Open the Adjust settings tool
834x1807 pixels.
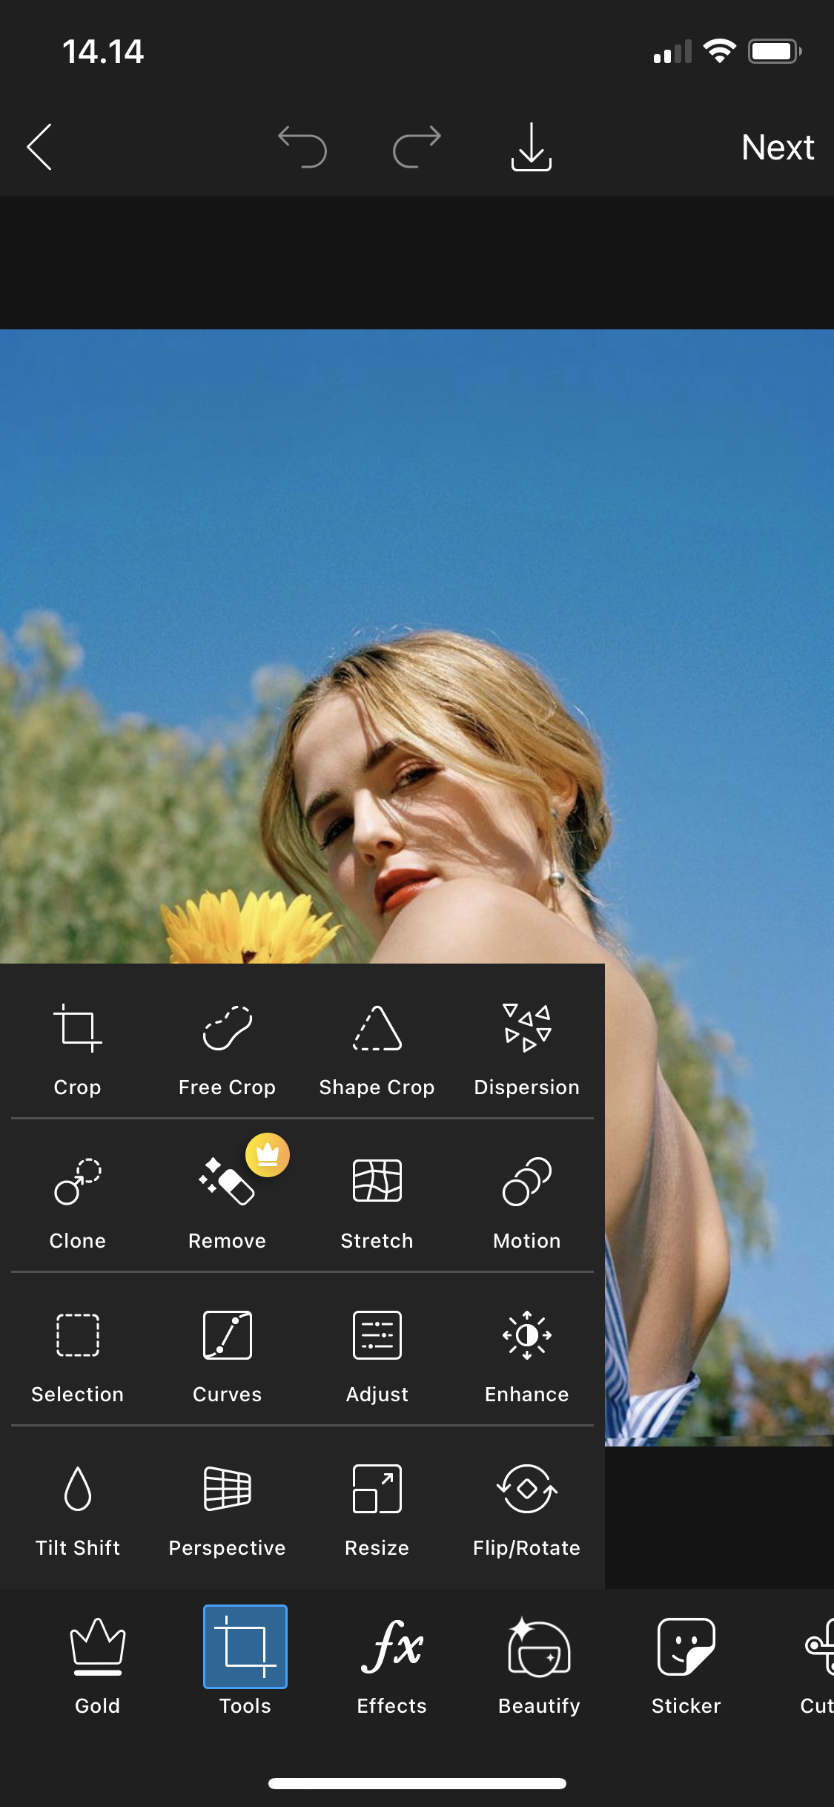click(x=377, y=1356)
